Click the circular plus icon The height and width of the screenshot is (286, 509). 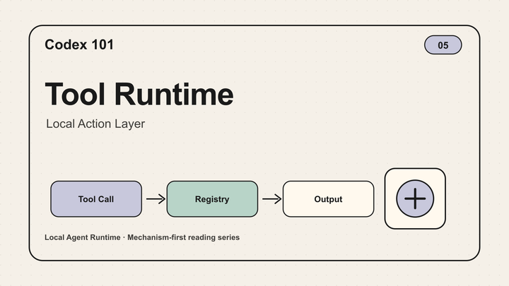(415, 198)
